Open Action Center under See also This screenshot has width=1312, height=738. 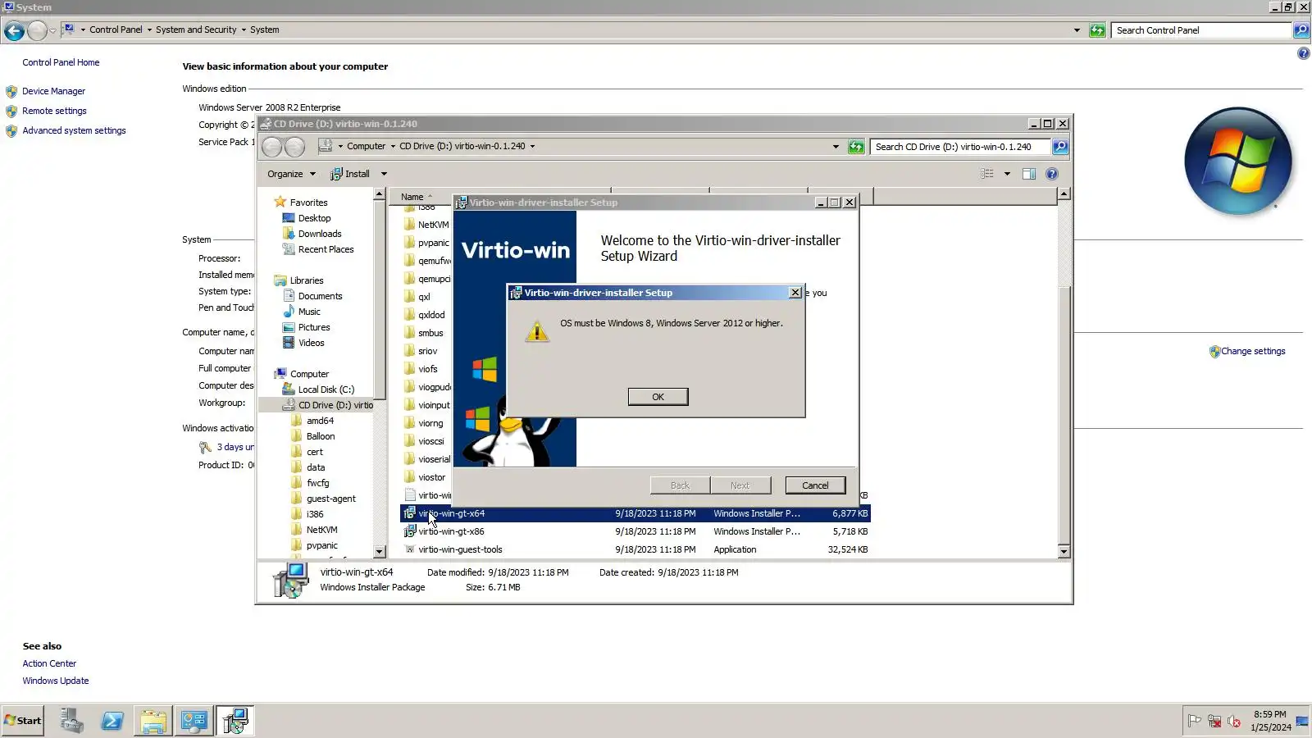click(49, 663)
